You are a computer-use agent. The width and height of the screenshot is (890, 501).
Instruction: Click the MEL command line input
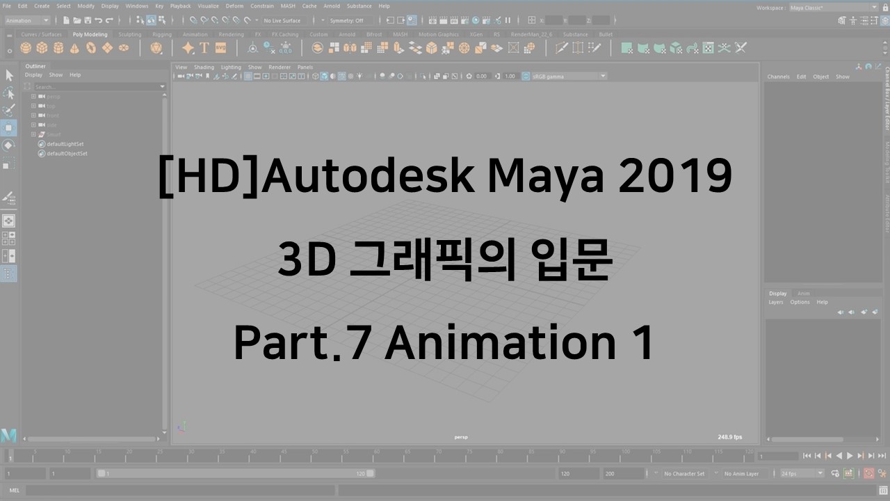[181, 490]
